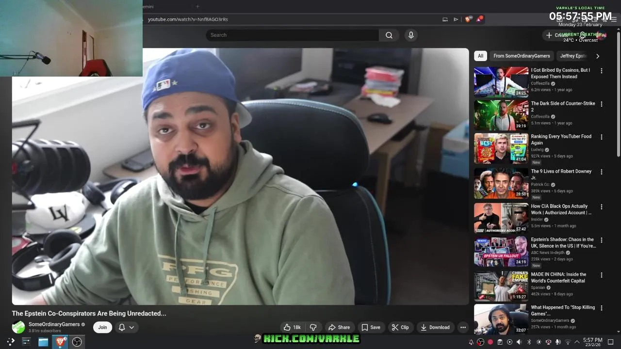Open the Wi-Fi network tray icon
This screenshot has height=349, width=621.
click(x=568, y=342)
